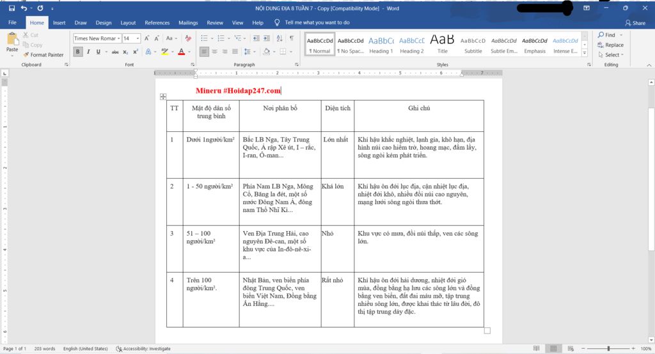Toggle Strikethrough formatting

(115, 52)
